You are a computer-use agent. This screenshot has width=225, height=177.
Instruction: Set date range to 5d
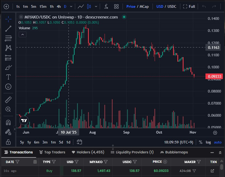coord(61,142)
